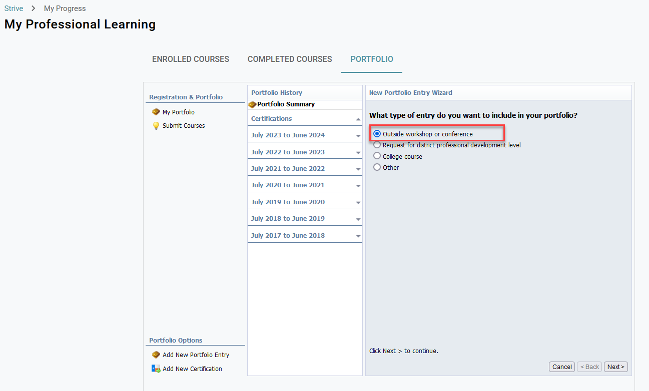Viewport: 649px width, 391px height.
Task: Select Request for district professional development level
Action: point(377,145)
